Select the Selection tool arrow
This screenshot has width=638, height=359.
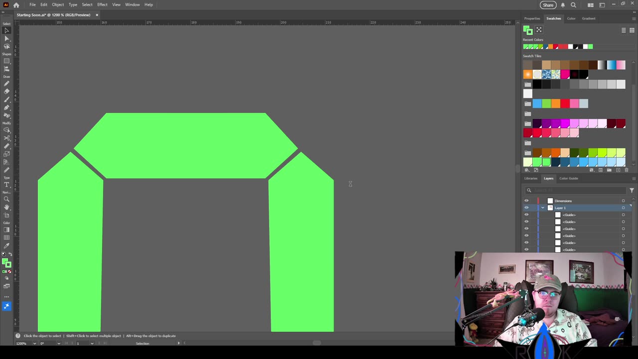pyautogui.click(x=7, y=30)
